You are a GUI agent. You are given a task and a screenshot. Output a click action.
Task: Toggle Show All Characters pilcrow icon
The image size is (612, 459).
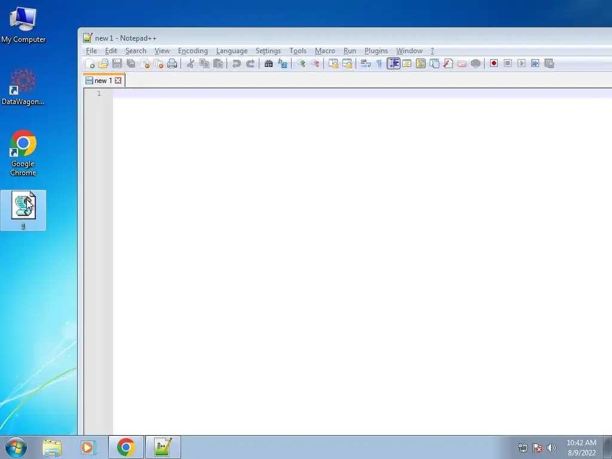[x=379, y=63]
